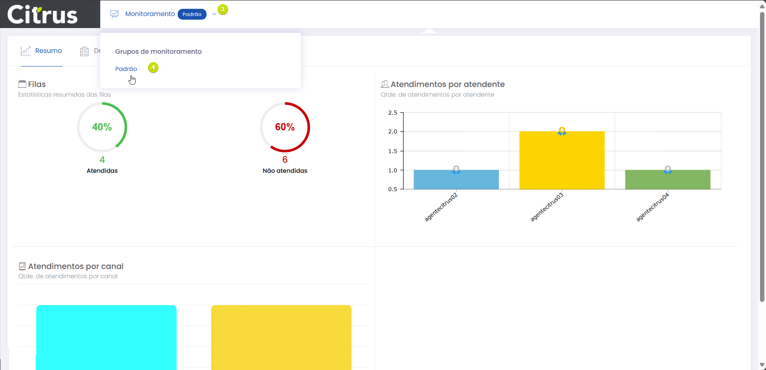Click the Resumo line chart icon
Screen dimensions: 766x370
click(x=26, y=51)
